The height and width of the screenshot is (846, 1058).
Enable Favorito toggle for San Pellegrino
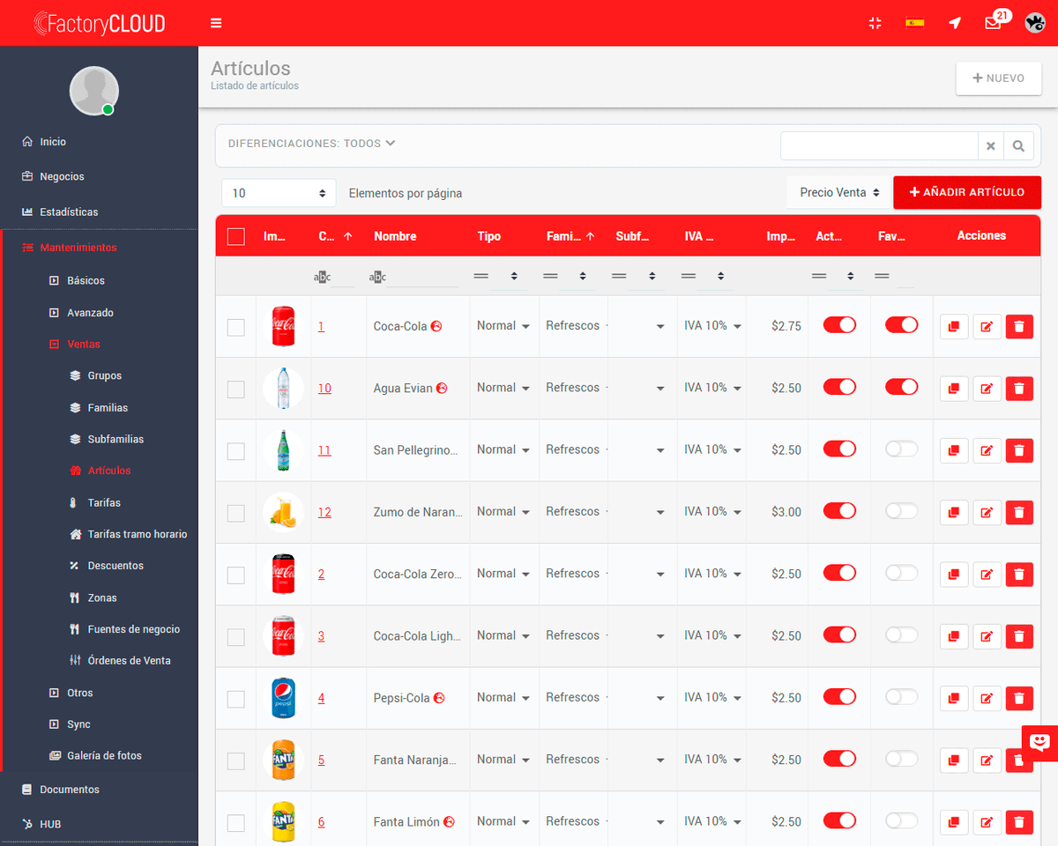pos(901,449)
